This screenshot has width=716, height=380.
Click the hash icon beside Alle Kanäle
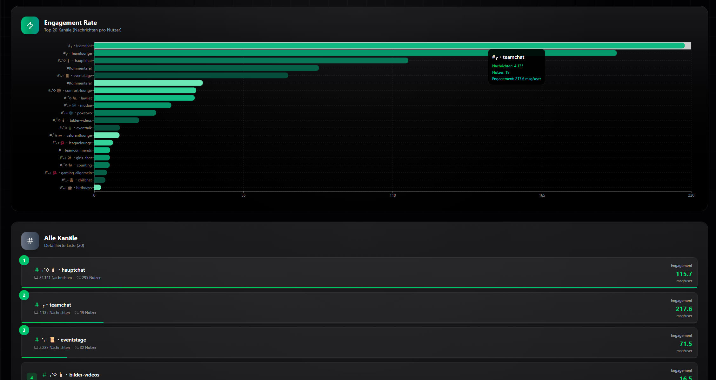[x=30, y=241]
